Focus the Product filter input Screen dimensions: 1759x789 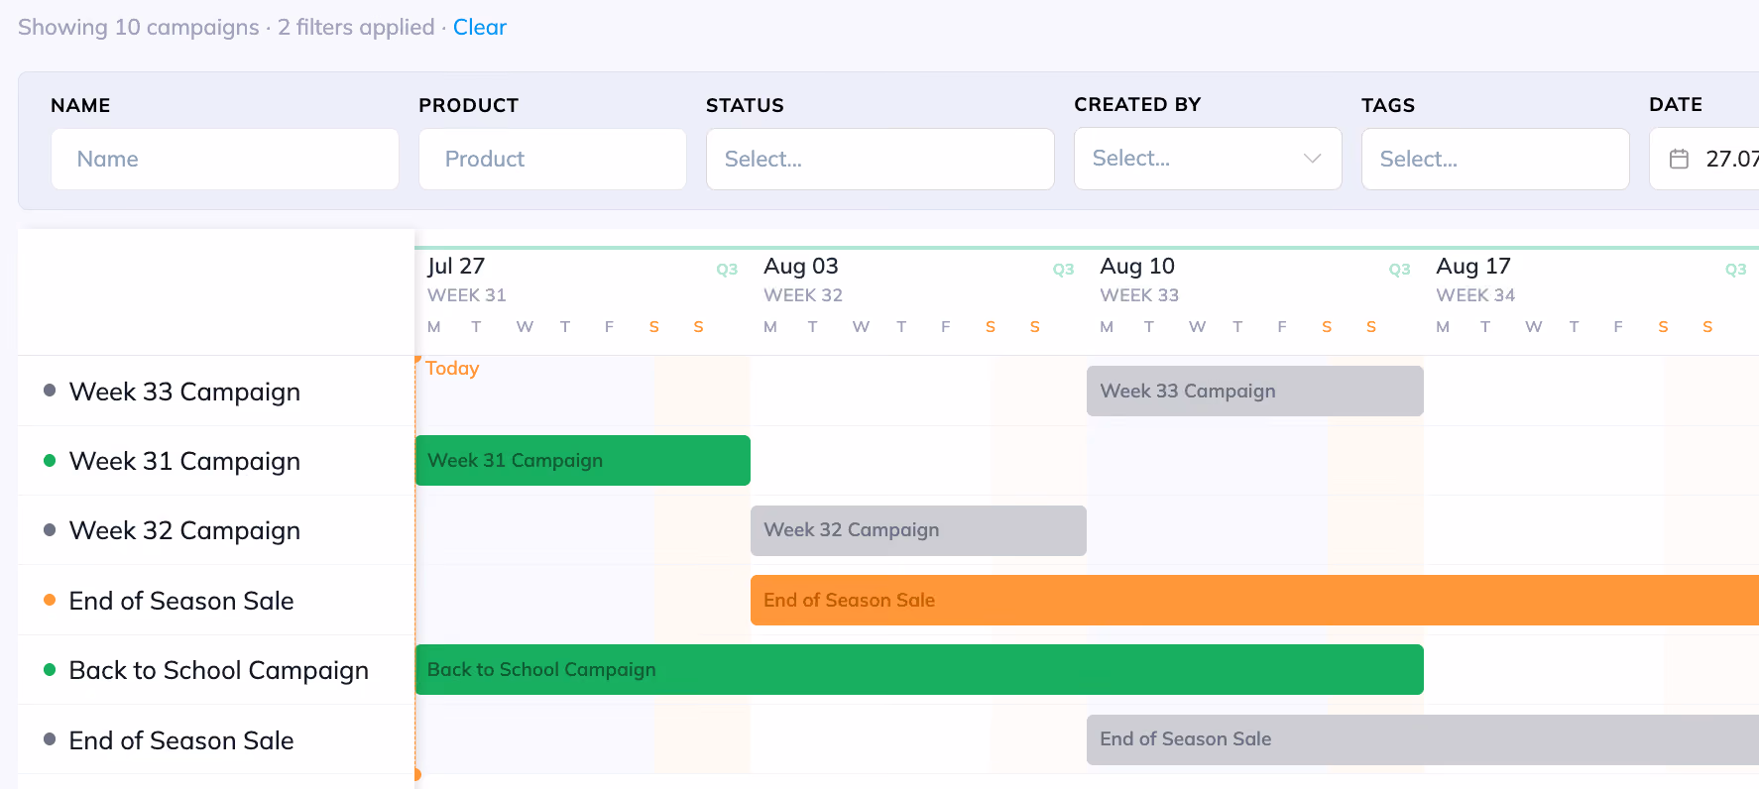(x=552, y=159)
